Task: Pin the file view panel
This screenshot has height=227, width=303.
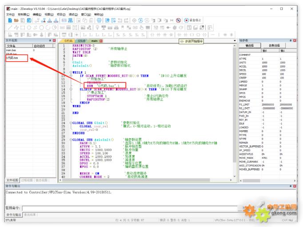Action: point(50,40)
